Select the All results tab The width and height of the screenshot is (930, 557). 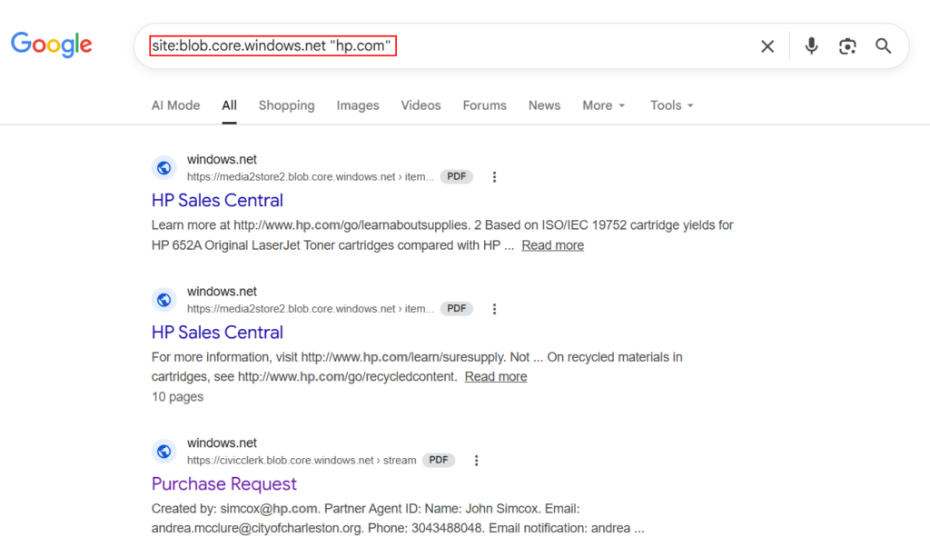pyautogui.click(x=230, y=105)
